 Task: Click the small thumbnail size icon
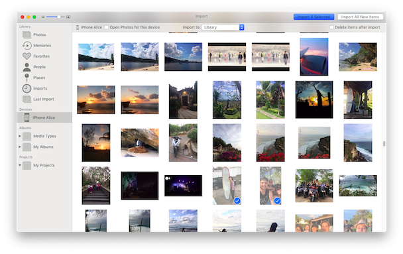tap(43, 17)
